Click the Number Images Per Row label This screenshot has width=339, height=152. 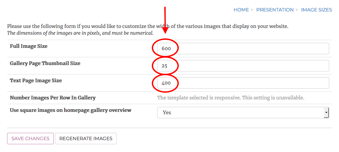click(53, 98)
